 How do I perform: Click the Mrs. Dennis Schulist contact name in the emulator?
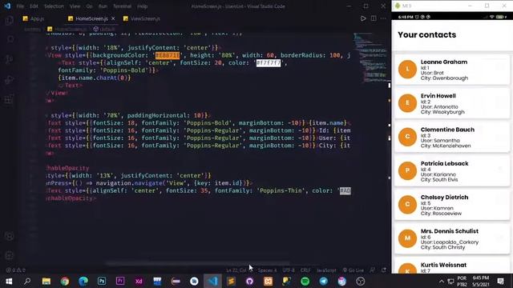pos(450,231)
